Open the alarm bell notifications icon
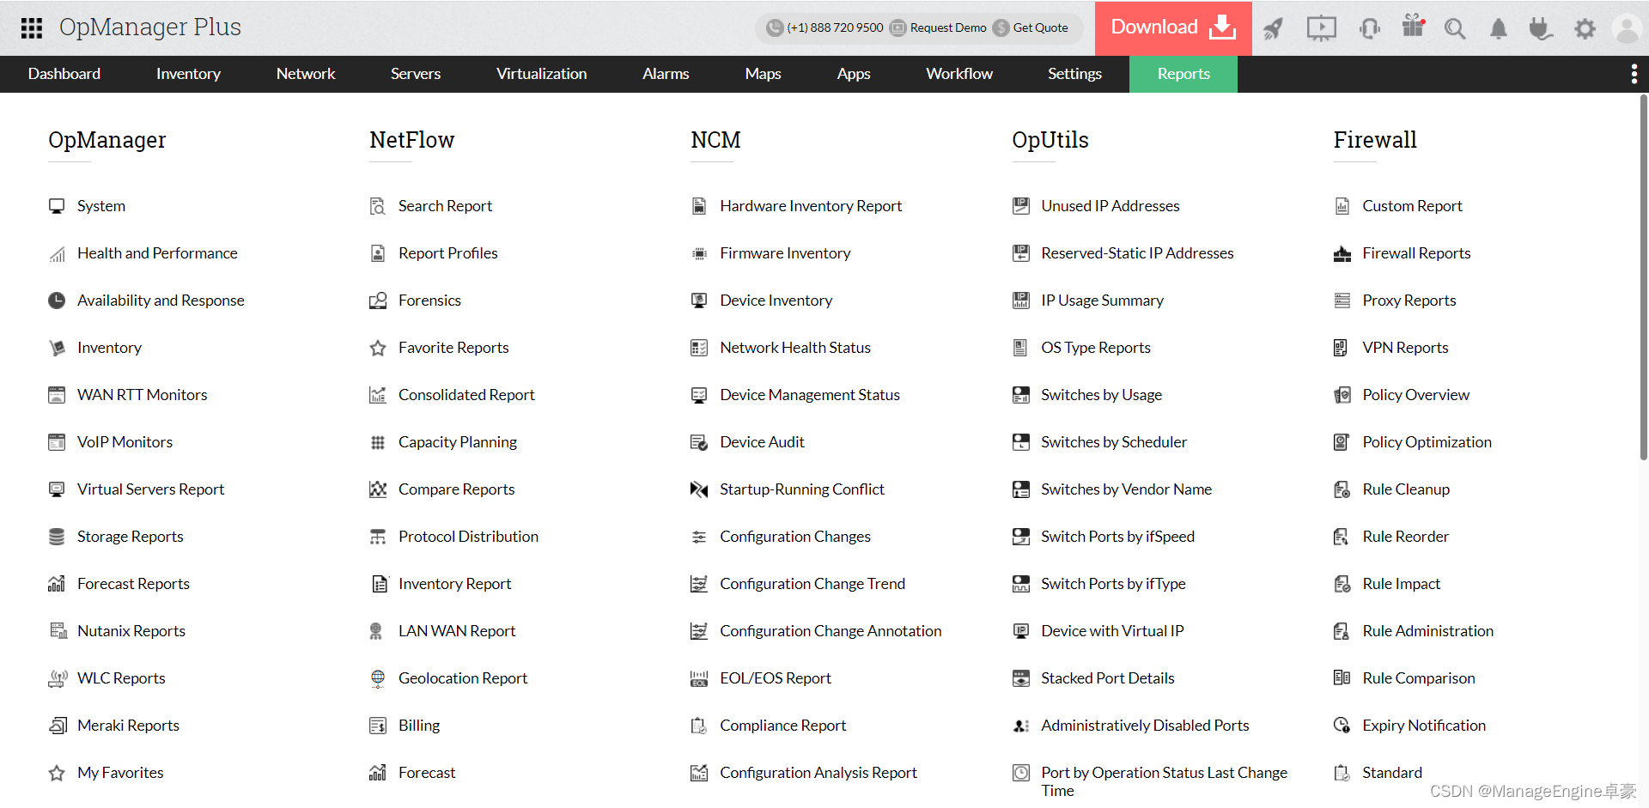Viewport: 1649px width, 808px height. (1499, 28)
